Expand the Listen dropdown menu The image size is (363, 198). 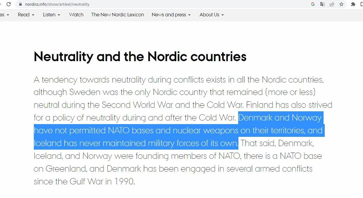click(x=52, y=15)
